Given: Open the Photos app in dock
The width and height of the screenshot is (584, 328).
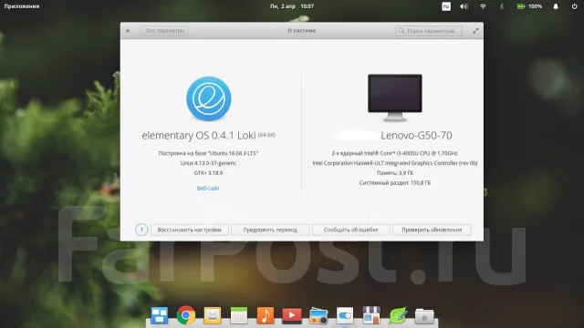Looking at the screenshot, I should pyautogui.click(x=318, y=316).
